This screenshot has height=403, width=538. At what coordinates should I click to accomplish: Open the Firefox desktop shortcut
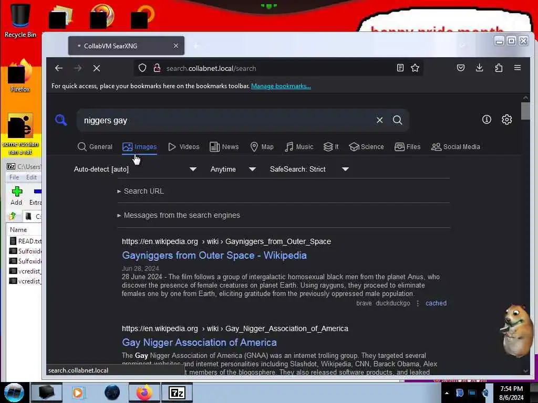pos(20,76)
